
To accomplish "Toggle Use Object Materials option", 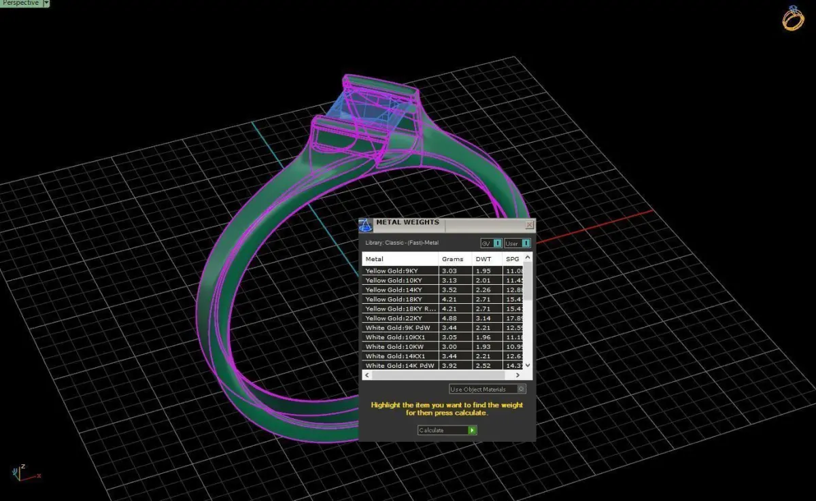I will (x=488, y=390).
